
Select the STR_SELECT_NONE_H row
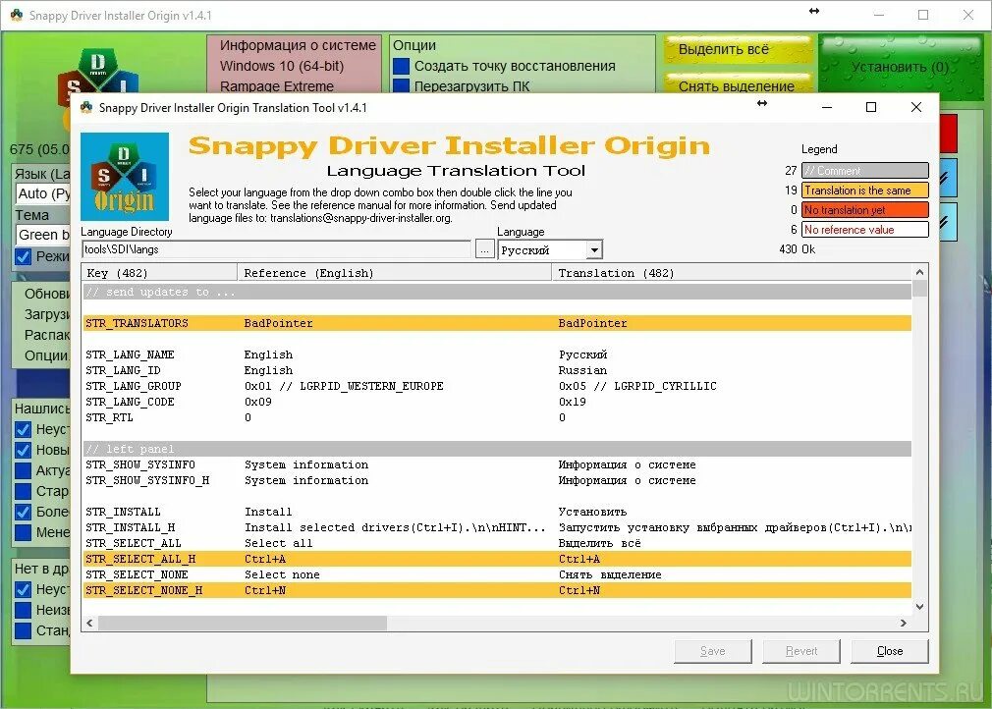(x=497, y=590)
